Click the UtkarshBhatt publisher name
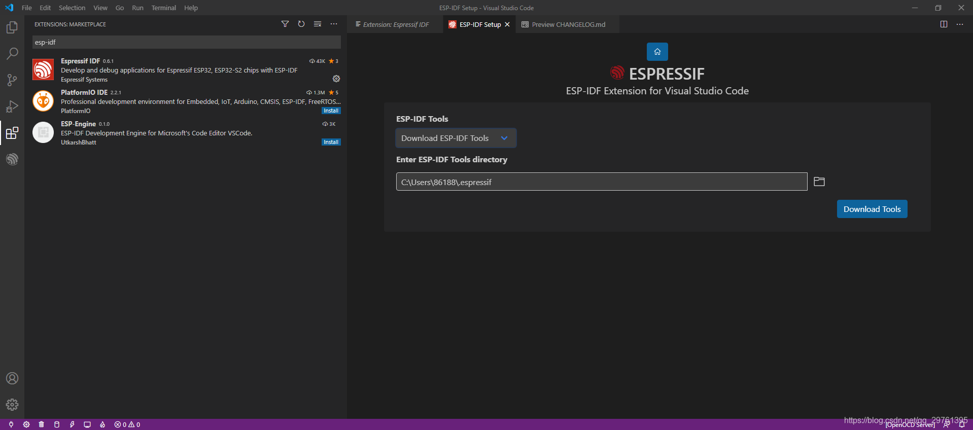This screenshot has height=430, width=973. tap(79, 142)
